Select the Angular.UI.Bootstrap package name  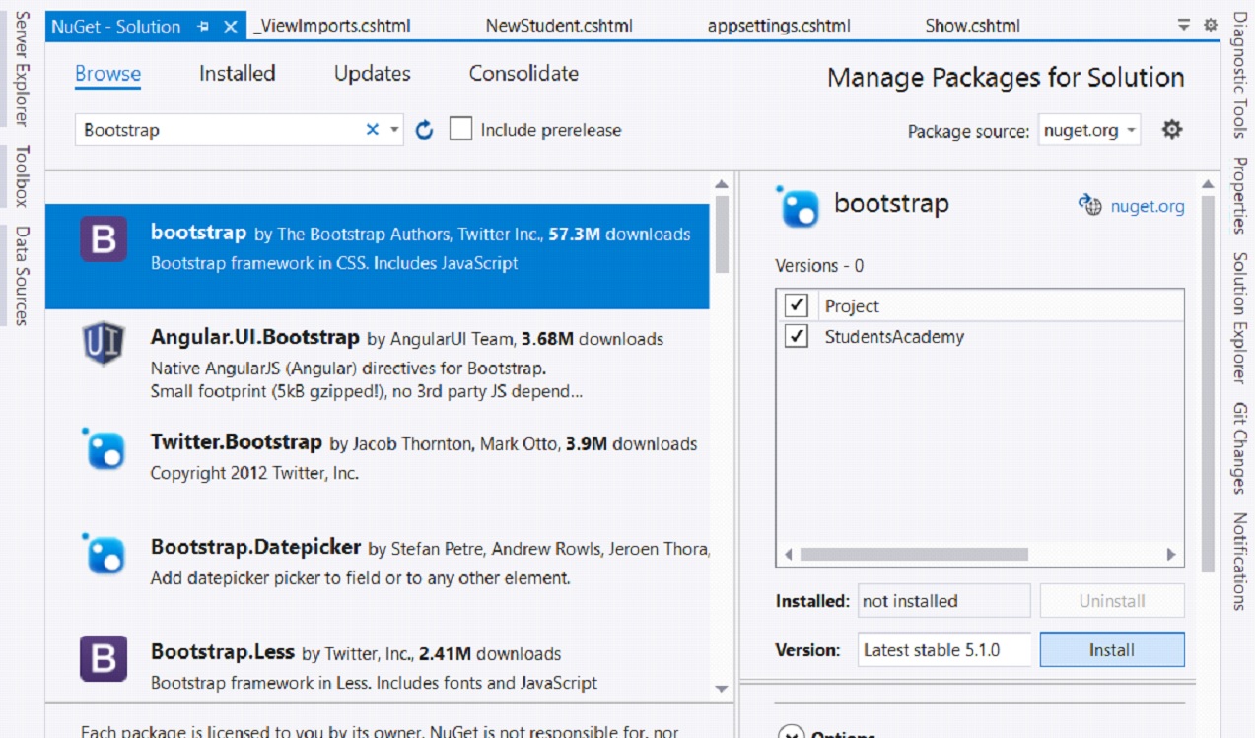pyautogui.click(x=254, y=338)
